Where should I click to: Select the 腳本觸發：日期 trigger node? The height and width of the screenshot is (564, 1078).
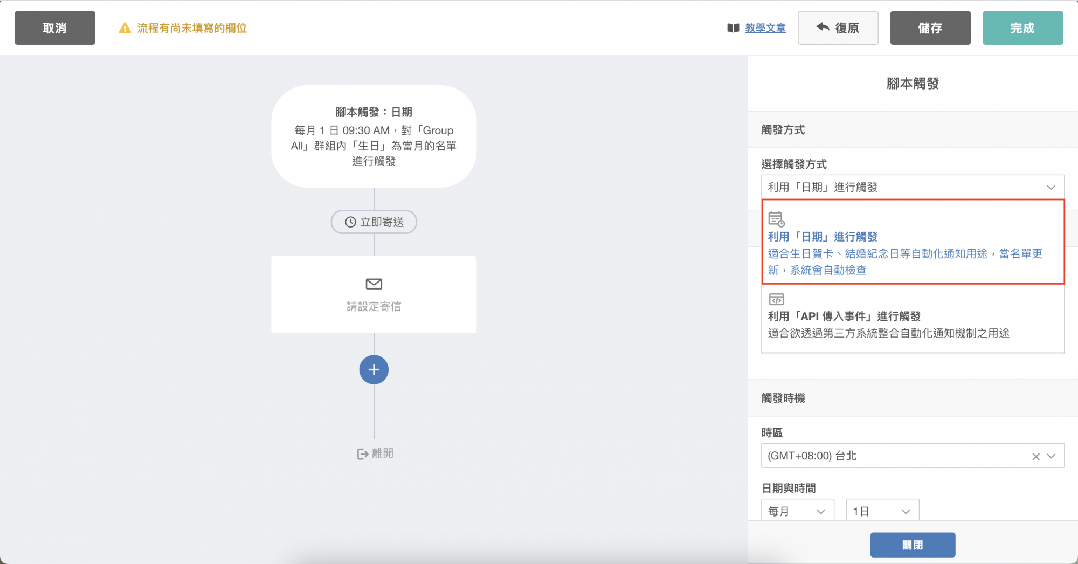click(x=374, y=136)
